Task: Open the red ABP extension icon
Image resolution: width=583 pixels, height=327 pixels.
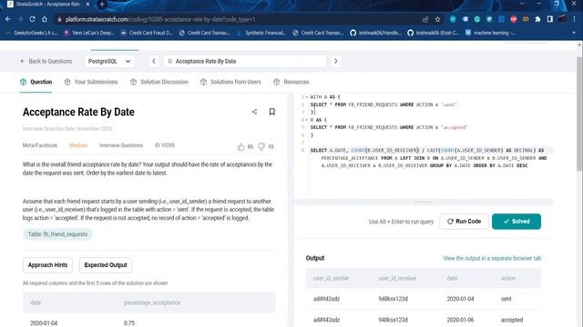Action: coord(514,19)
